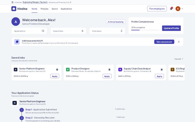Go to the Home tab

click(34, 9)
